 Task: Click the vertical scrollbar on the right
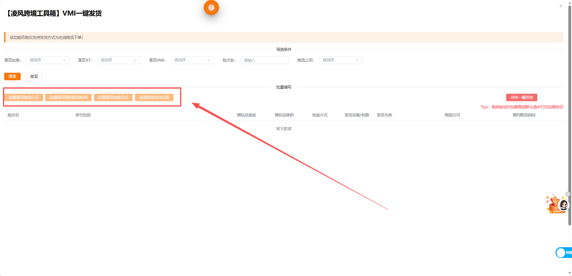570,115
